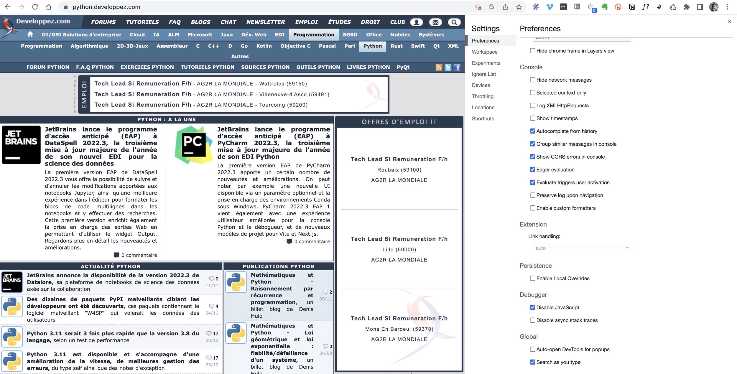Click the user profile icon
The image size is (737, 374).
pyautogui.click(x=416, y=22)
